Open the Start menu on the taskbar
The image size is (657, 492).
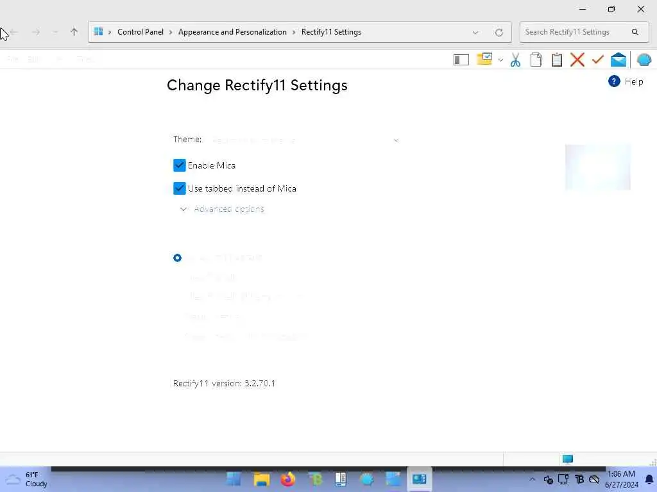234,479
